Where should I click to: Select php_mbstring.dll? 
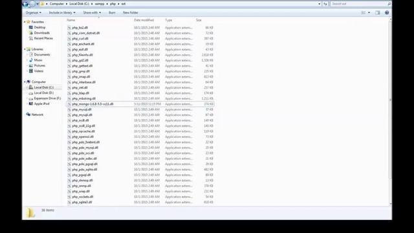click(x=83, y=98)
